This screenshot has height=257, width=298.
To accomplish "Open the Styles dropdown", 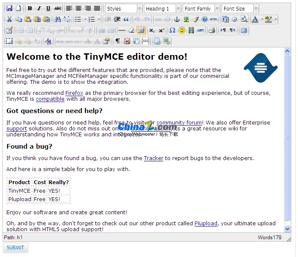I will point(124,8).
